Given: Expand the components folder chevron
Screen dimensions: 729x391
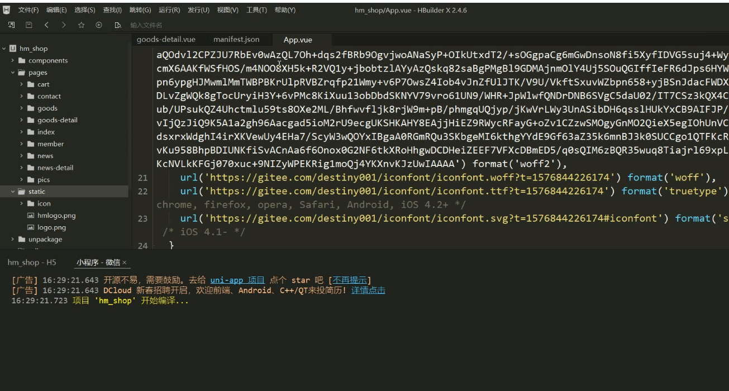Looking at the screenshot, I should point(13,60).
